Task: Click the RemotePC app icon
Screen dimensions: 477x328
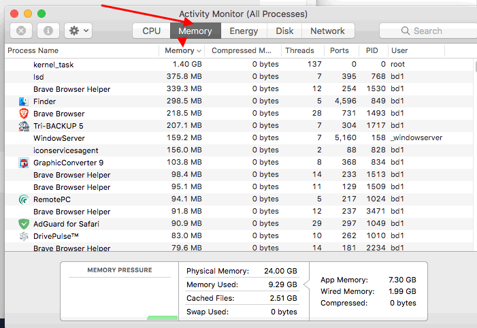Action: [x=24, y=199]
